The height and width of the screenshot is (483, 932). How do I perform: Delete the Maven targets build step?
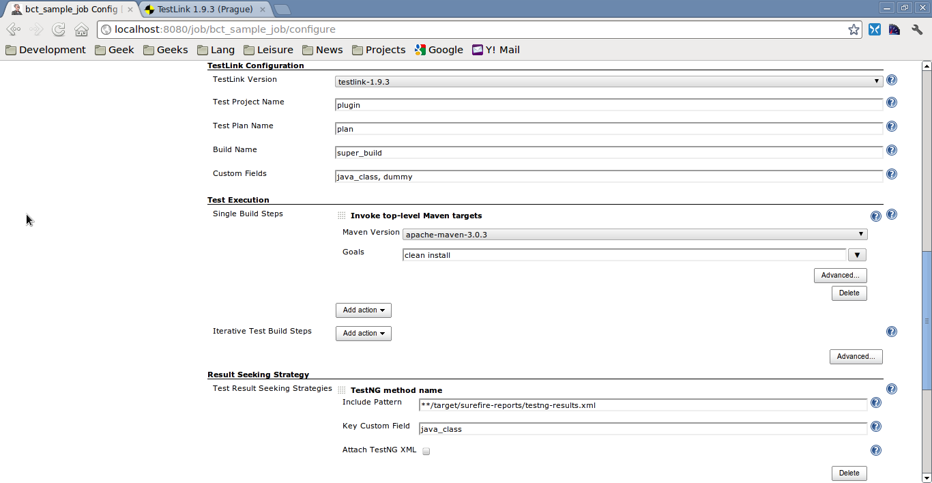pos(849,293)
